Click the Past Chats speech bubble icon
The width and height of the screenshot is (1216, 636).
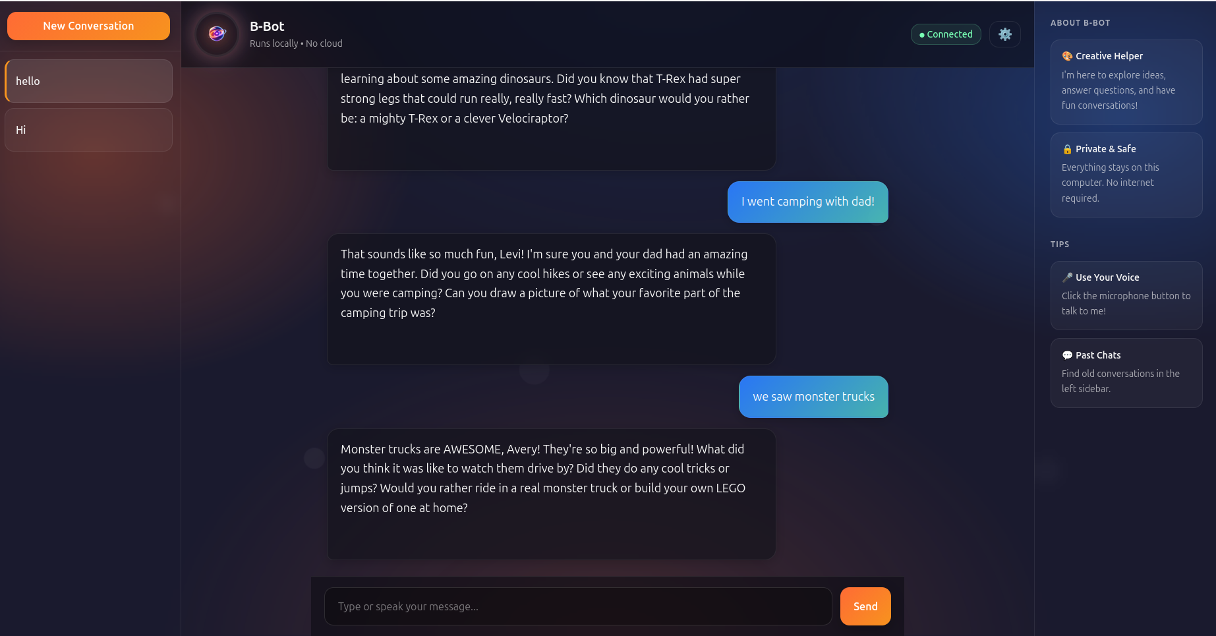tap(1066, 355)
